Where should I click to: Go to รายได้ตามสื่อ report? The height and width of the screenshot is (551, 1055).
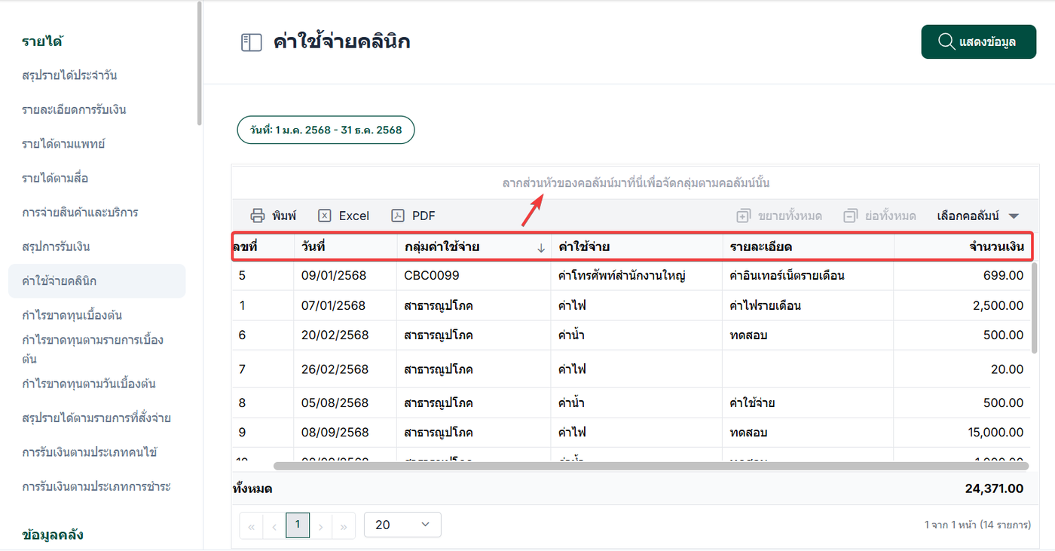point(56,178)
